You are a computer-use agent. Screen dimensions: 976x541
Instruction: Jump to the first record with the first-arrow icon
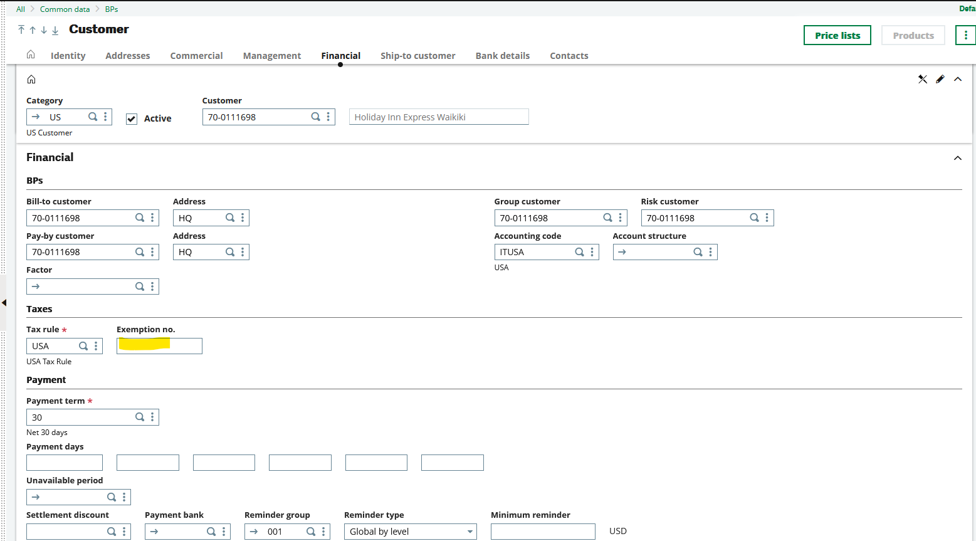click(x=21, y=29)
